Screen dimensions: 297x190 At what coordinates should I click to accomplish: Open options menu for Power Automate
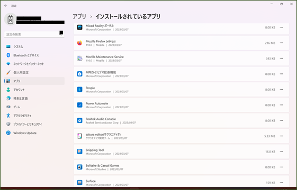pos(281,105)
